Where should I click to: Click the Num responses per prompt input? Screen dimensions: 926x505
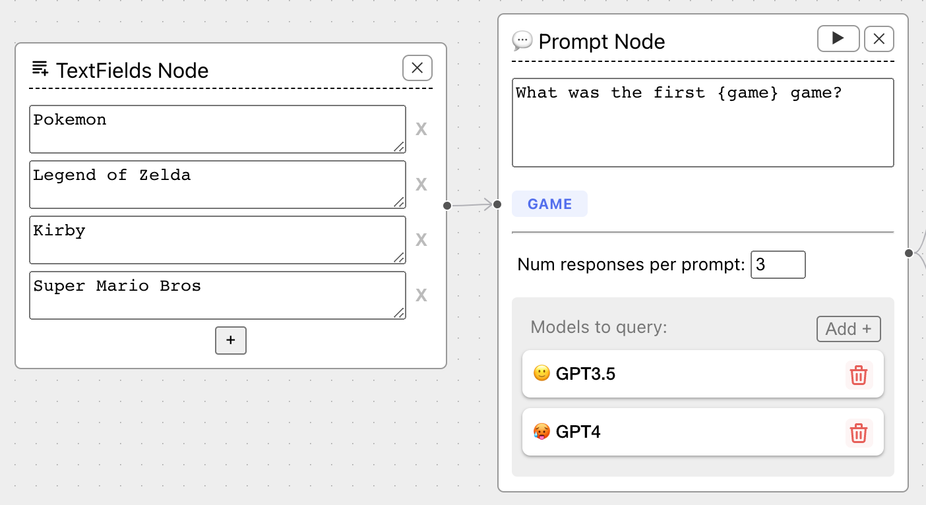pyautogui.click(x=778, y=264)
